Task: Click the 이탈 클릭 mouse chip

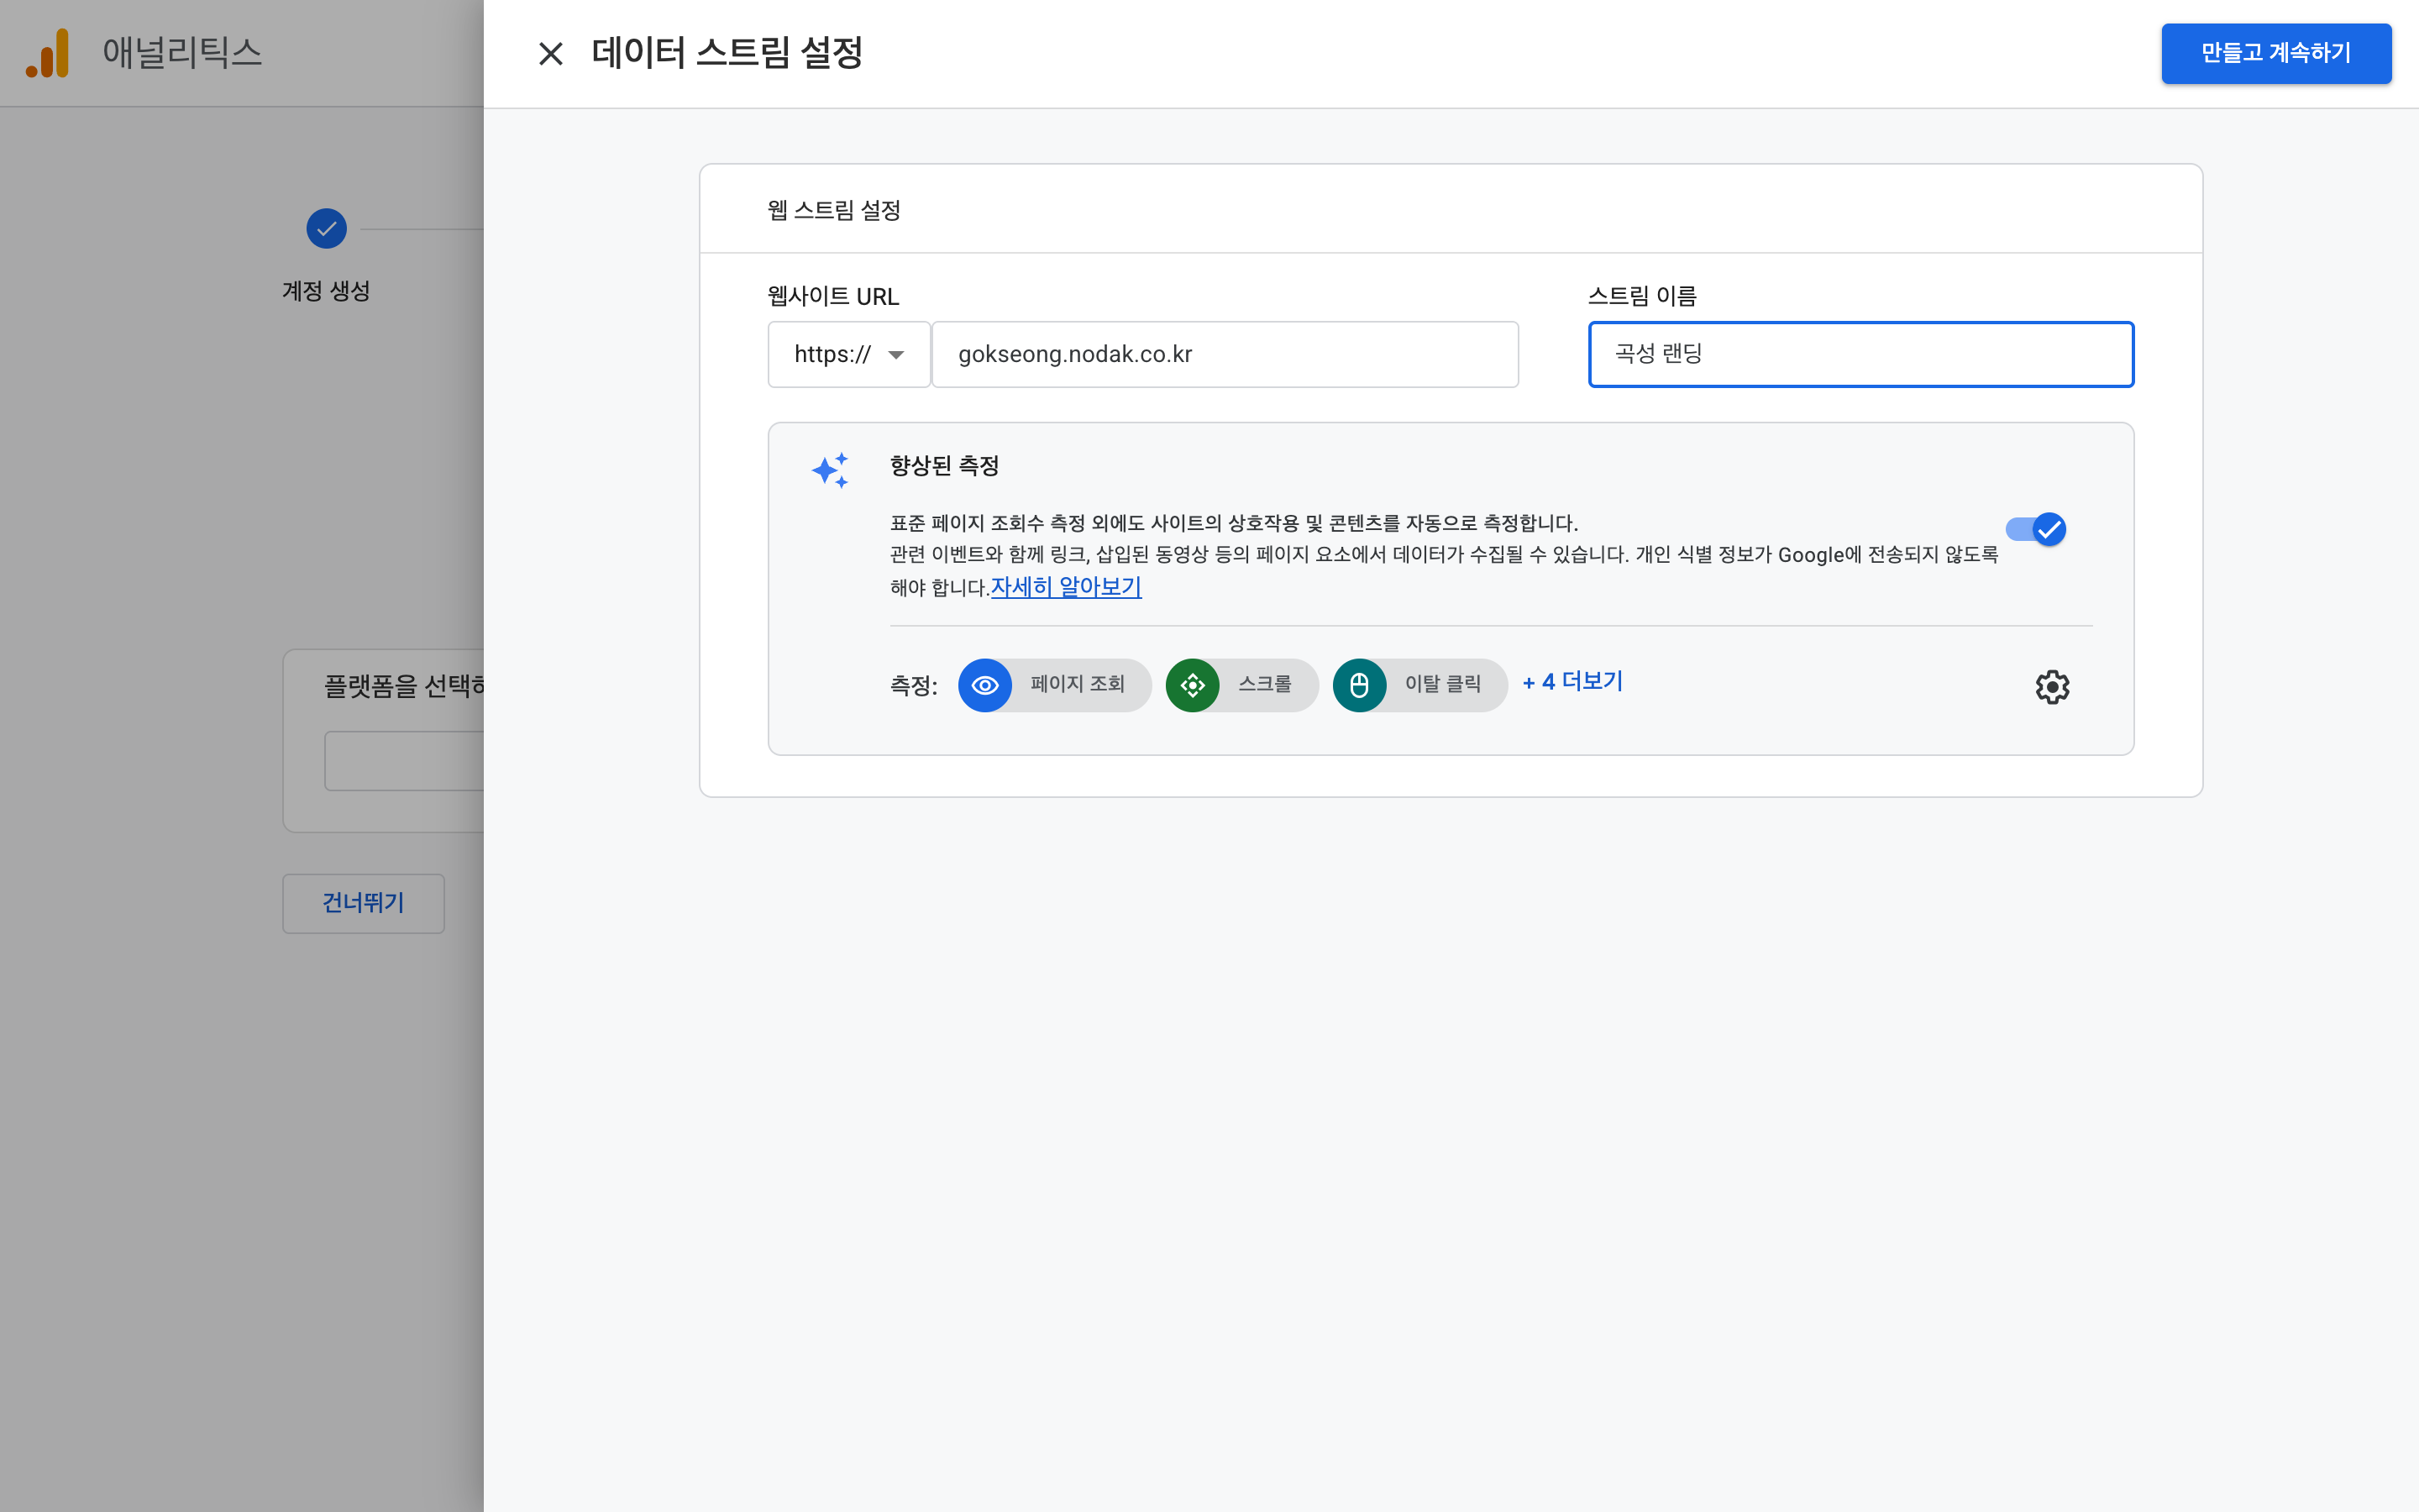Action: point(1419,685)
